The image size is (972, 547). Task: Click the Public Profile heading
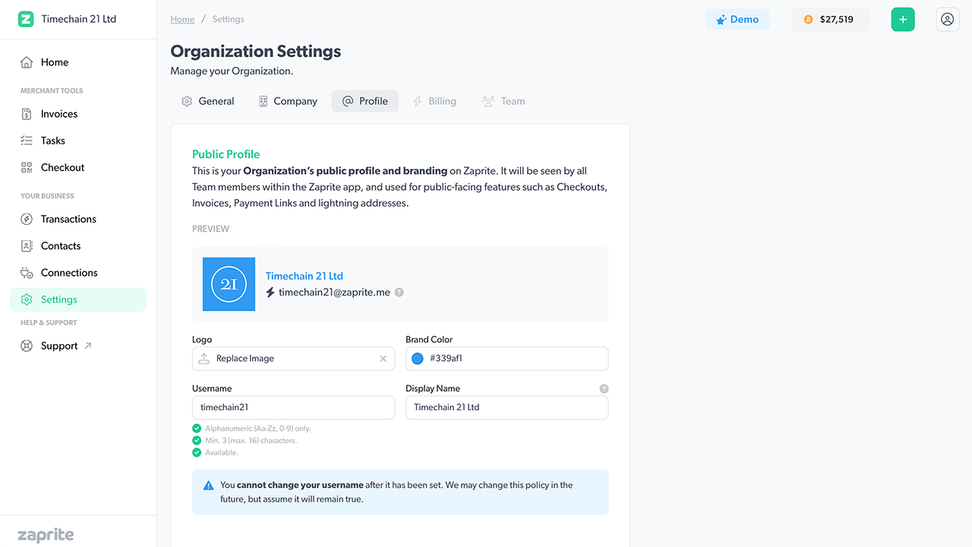(x=226, y=153)
